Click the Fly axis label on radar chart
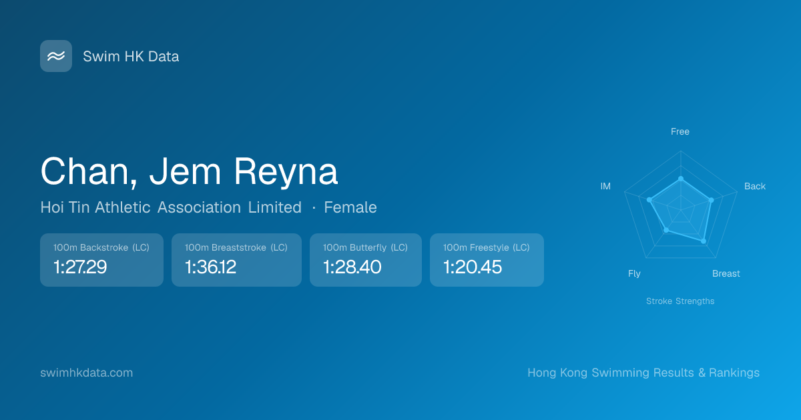801x420 pixels. pyautogui.click(x=634, y=273)
